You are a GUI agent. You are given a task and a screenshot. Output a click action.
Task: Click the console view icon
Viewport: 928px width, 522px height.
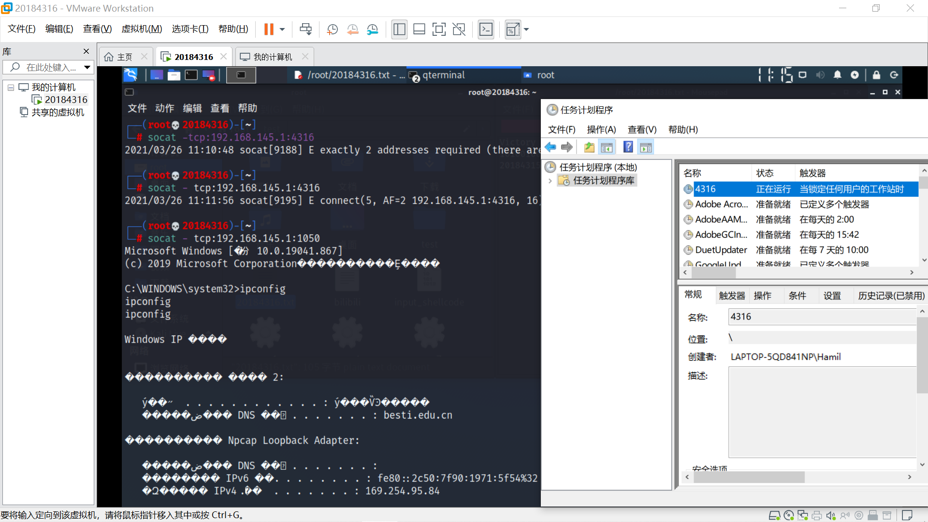pyautogui.click(x=486, y=29)
